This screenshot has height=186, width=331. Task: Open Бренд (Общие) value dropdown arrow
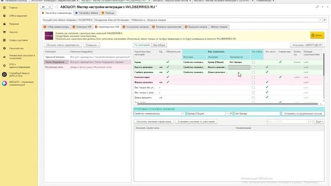point(227,114)
